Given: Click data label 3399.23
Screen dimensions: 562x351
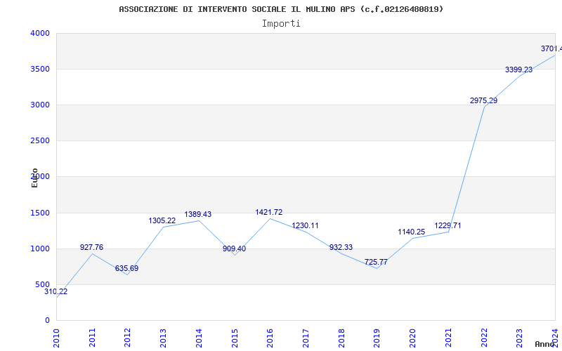Looking at the screenshot, I should [x=518, y=69].
